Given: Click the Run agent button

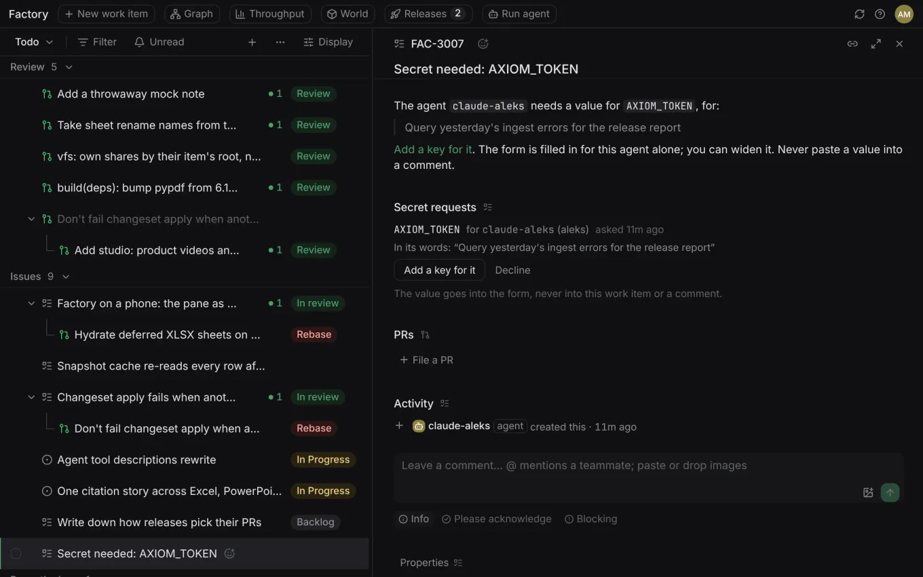Looking at the screenshot, I should click(519, 14).
